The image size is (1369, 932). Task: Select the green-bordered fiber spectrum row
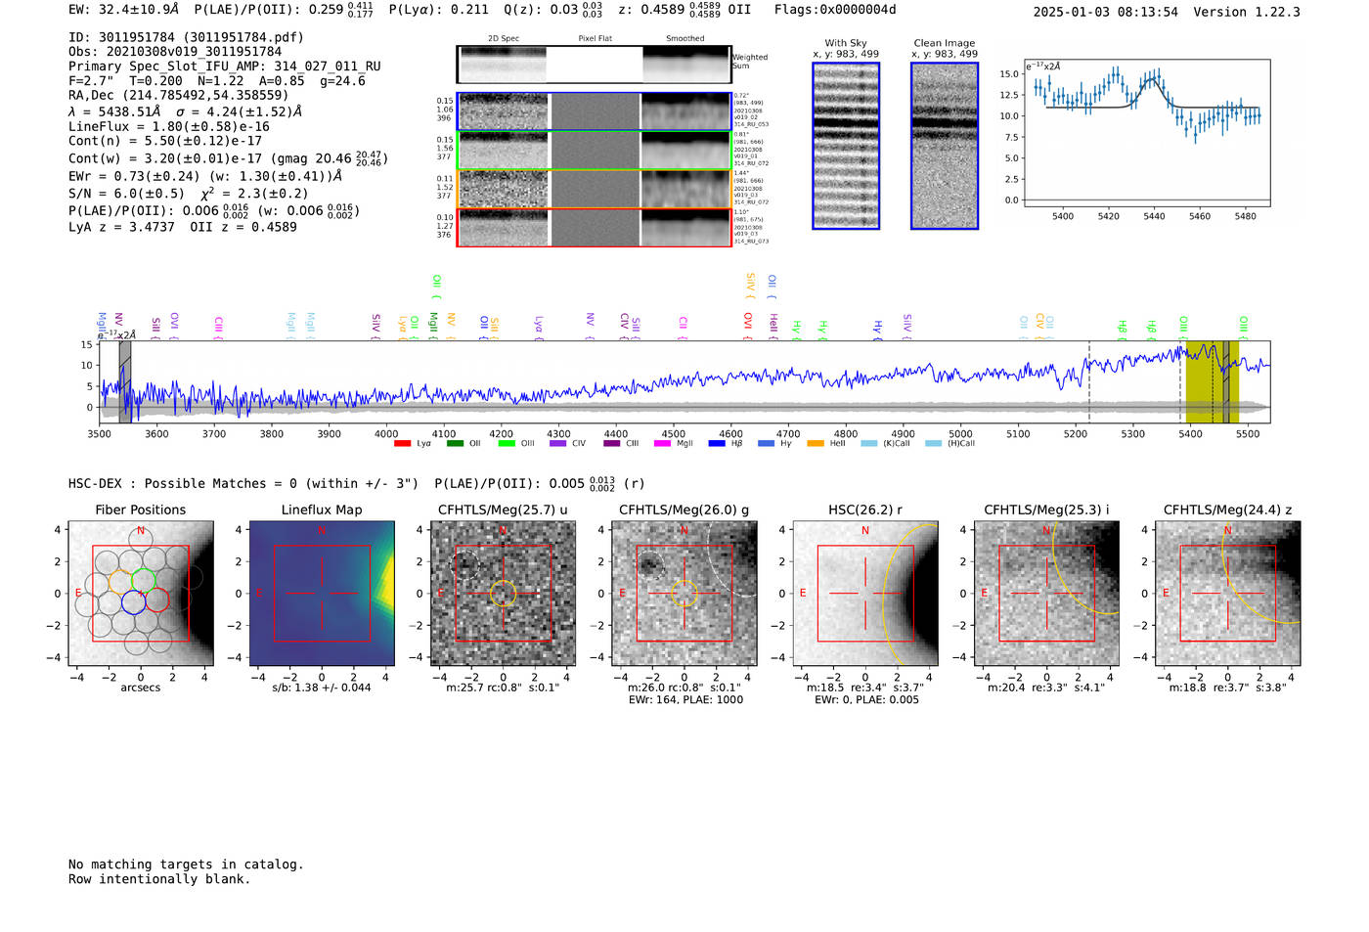pos(594,150)
